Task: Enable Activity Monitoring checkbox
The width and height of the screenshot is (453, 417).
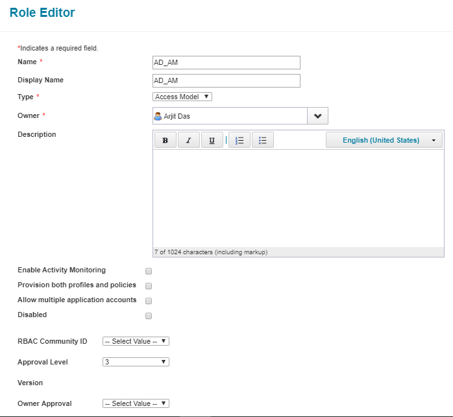Action: pos(149,271)
